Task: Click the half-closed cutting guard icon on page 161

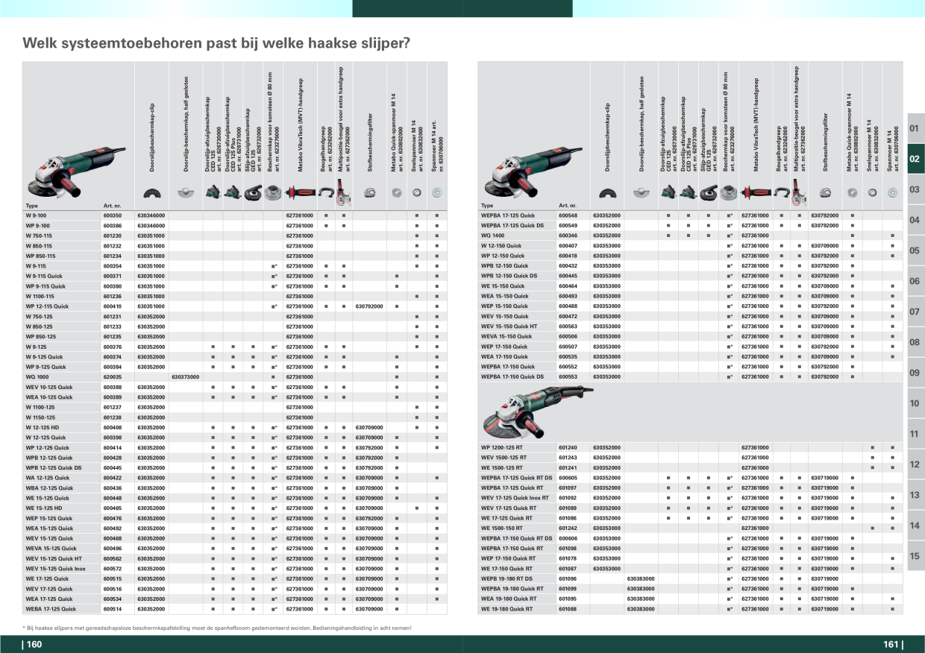Action: pyautogui.click(x=641, y=193)
